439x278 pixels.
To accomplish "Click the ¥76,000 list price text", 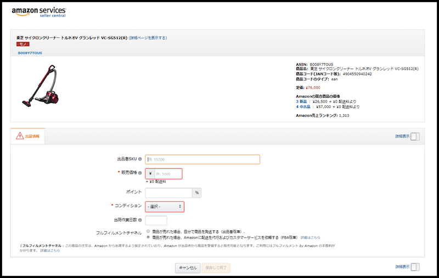I will tap(313, 88).
